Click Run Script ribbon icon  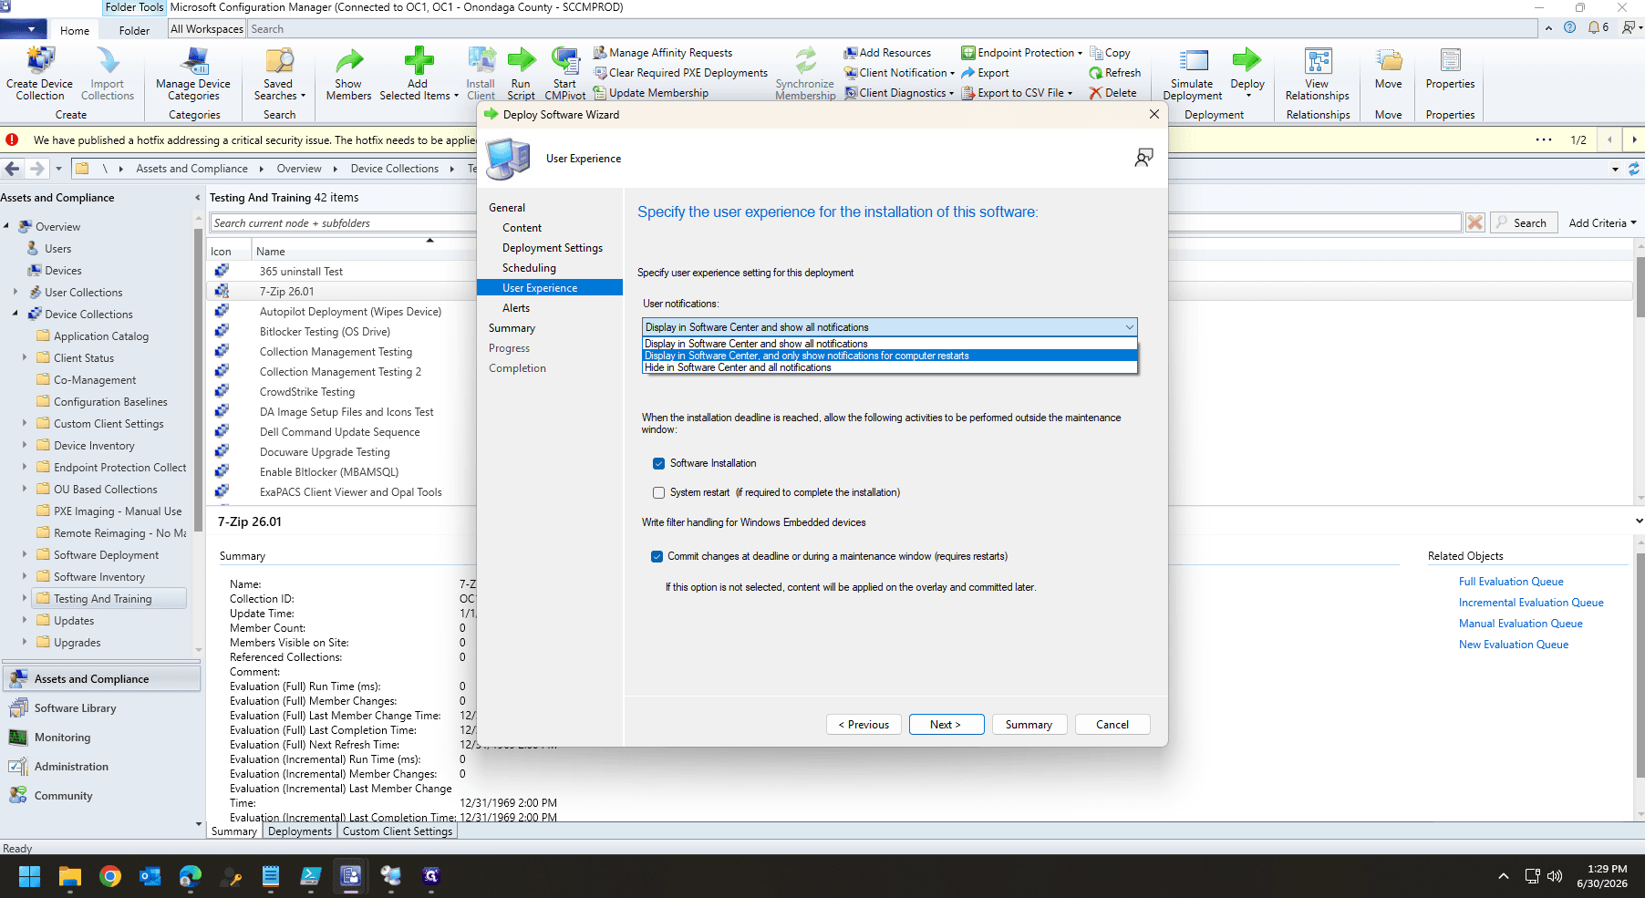[x=521, y=73]
